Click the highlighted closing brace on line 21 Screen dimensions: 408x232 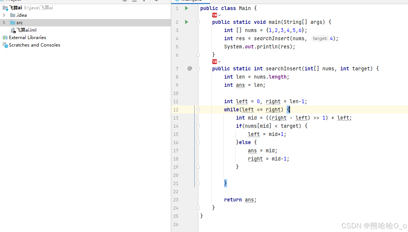(x=225, y=183)
